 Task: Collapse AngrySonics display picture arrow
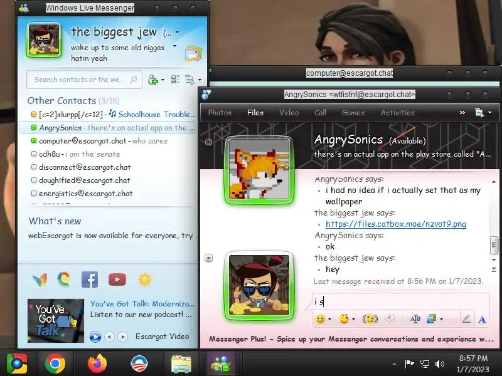pos(208,142)
